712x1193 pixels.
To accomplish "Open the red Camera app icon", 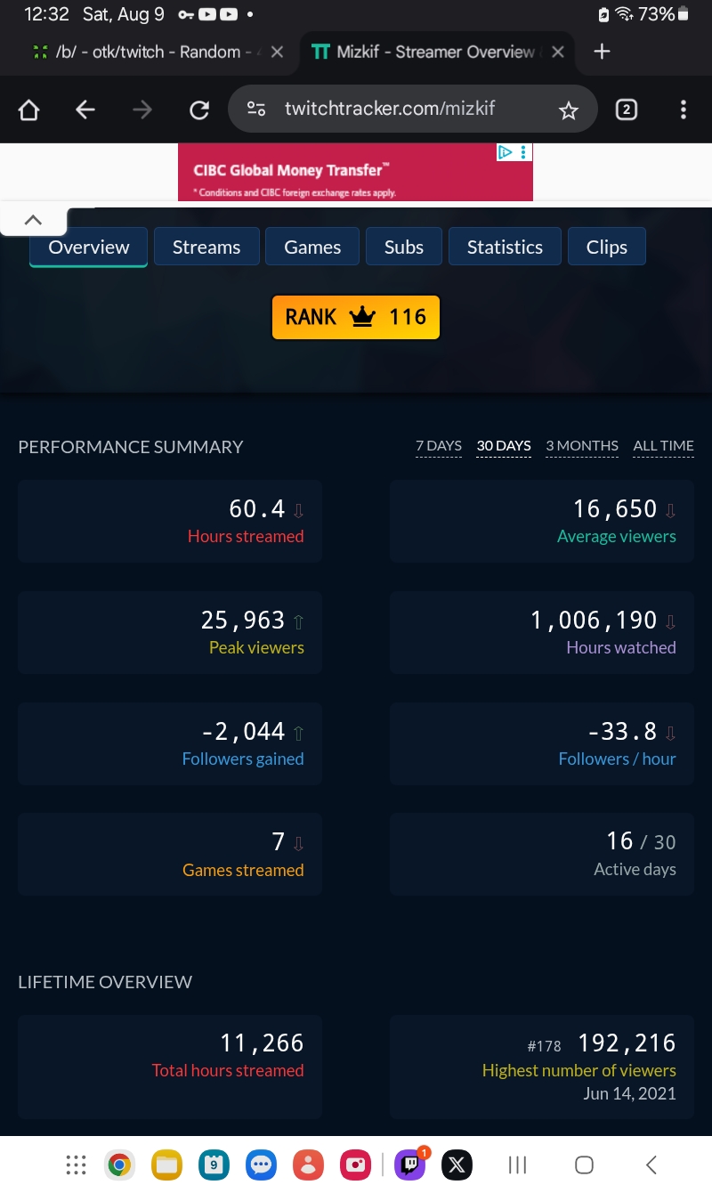I will pos(356,1165).
